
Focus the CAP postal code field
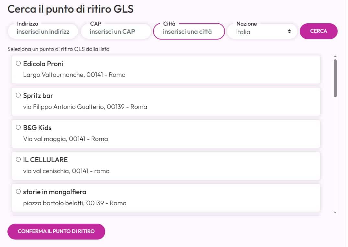116,31
